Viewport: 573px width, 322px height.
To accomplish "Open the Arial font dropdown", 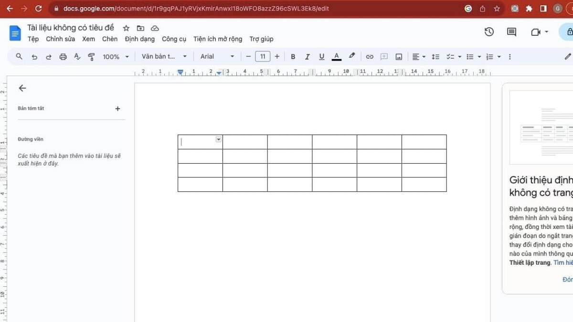I will pos(217,56).
